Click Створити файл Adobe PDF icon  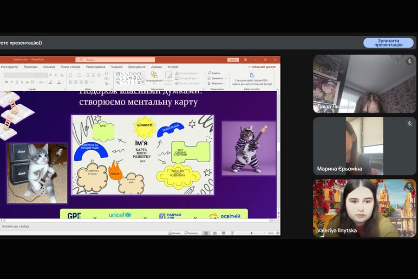[x=252, y=75]
